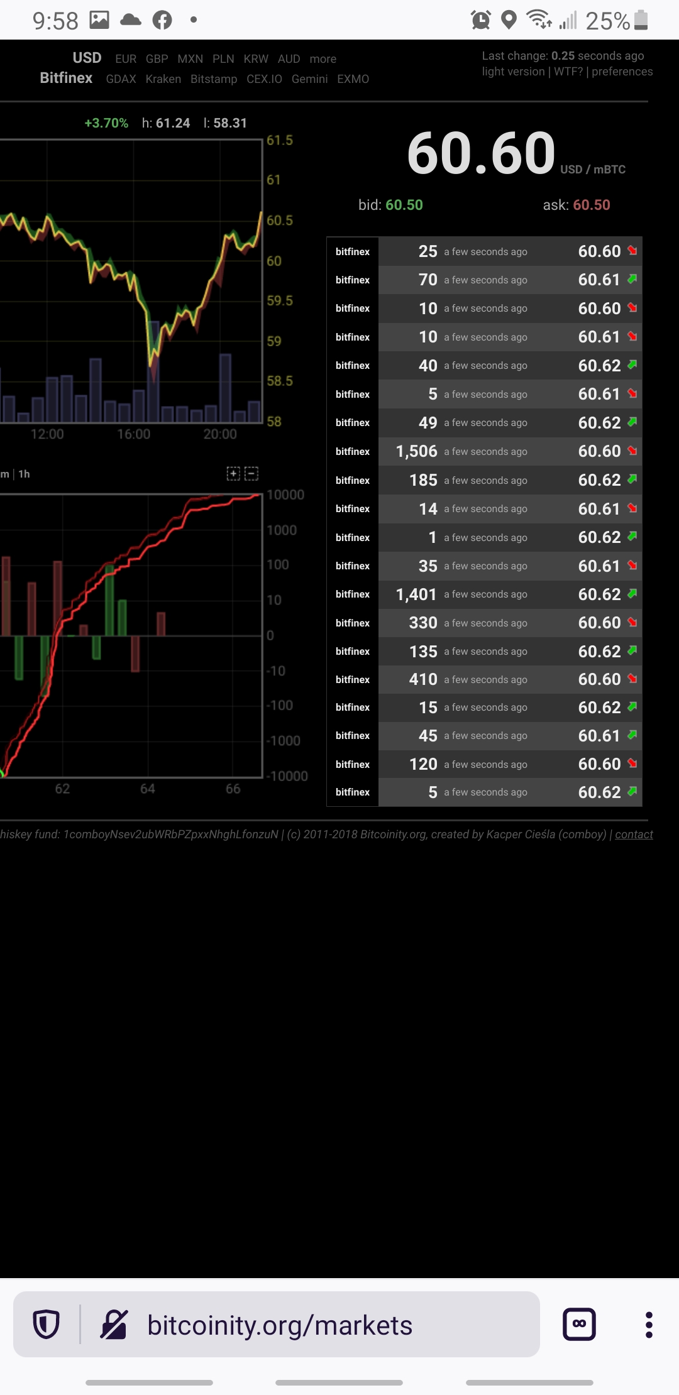Tap the alarm icon in status bar
Viewport: 679px width, 1395px height.
(x=481, y=20)
